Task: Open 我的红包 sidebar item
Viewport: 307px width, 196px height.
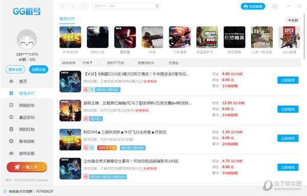Action: 27,129
